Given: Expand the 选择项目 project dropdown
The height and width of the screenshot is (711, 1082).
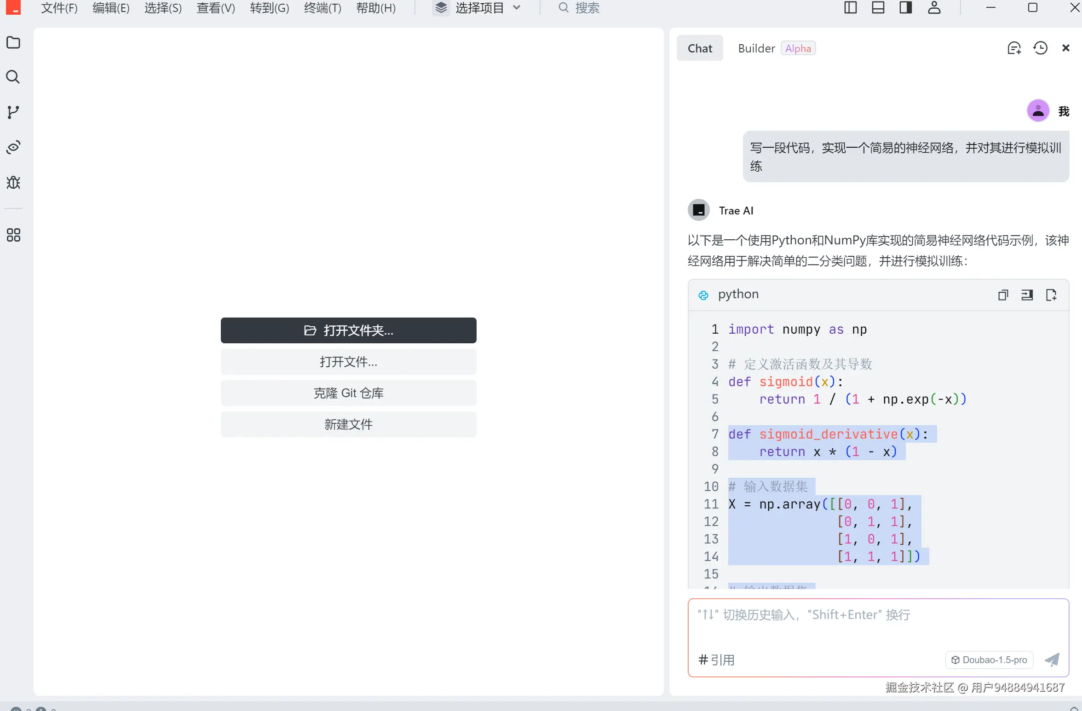Looking at the screenshot, I should (x=478, y=8).
